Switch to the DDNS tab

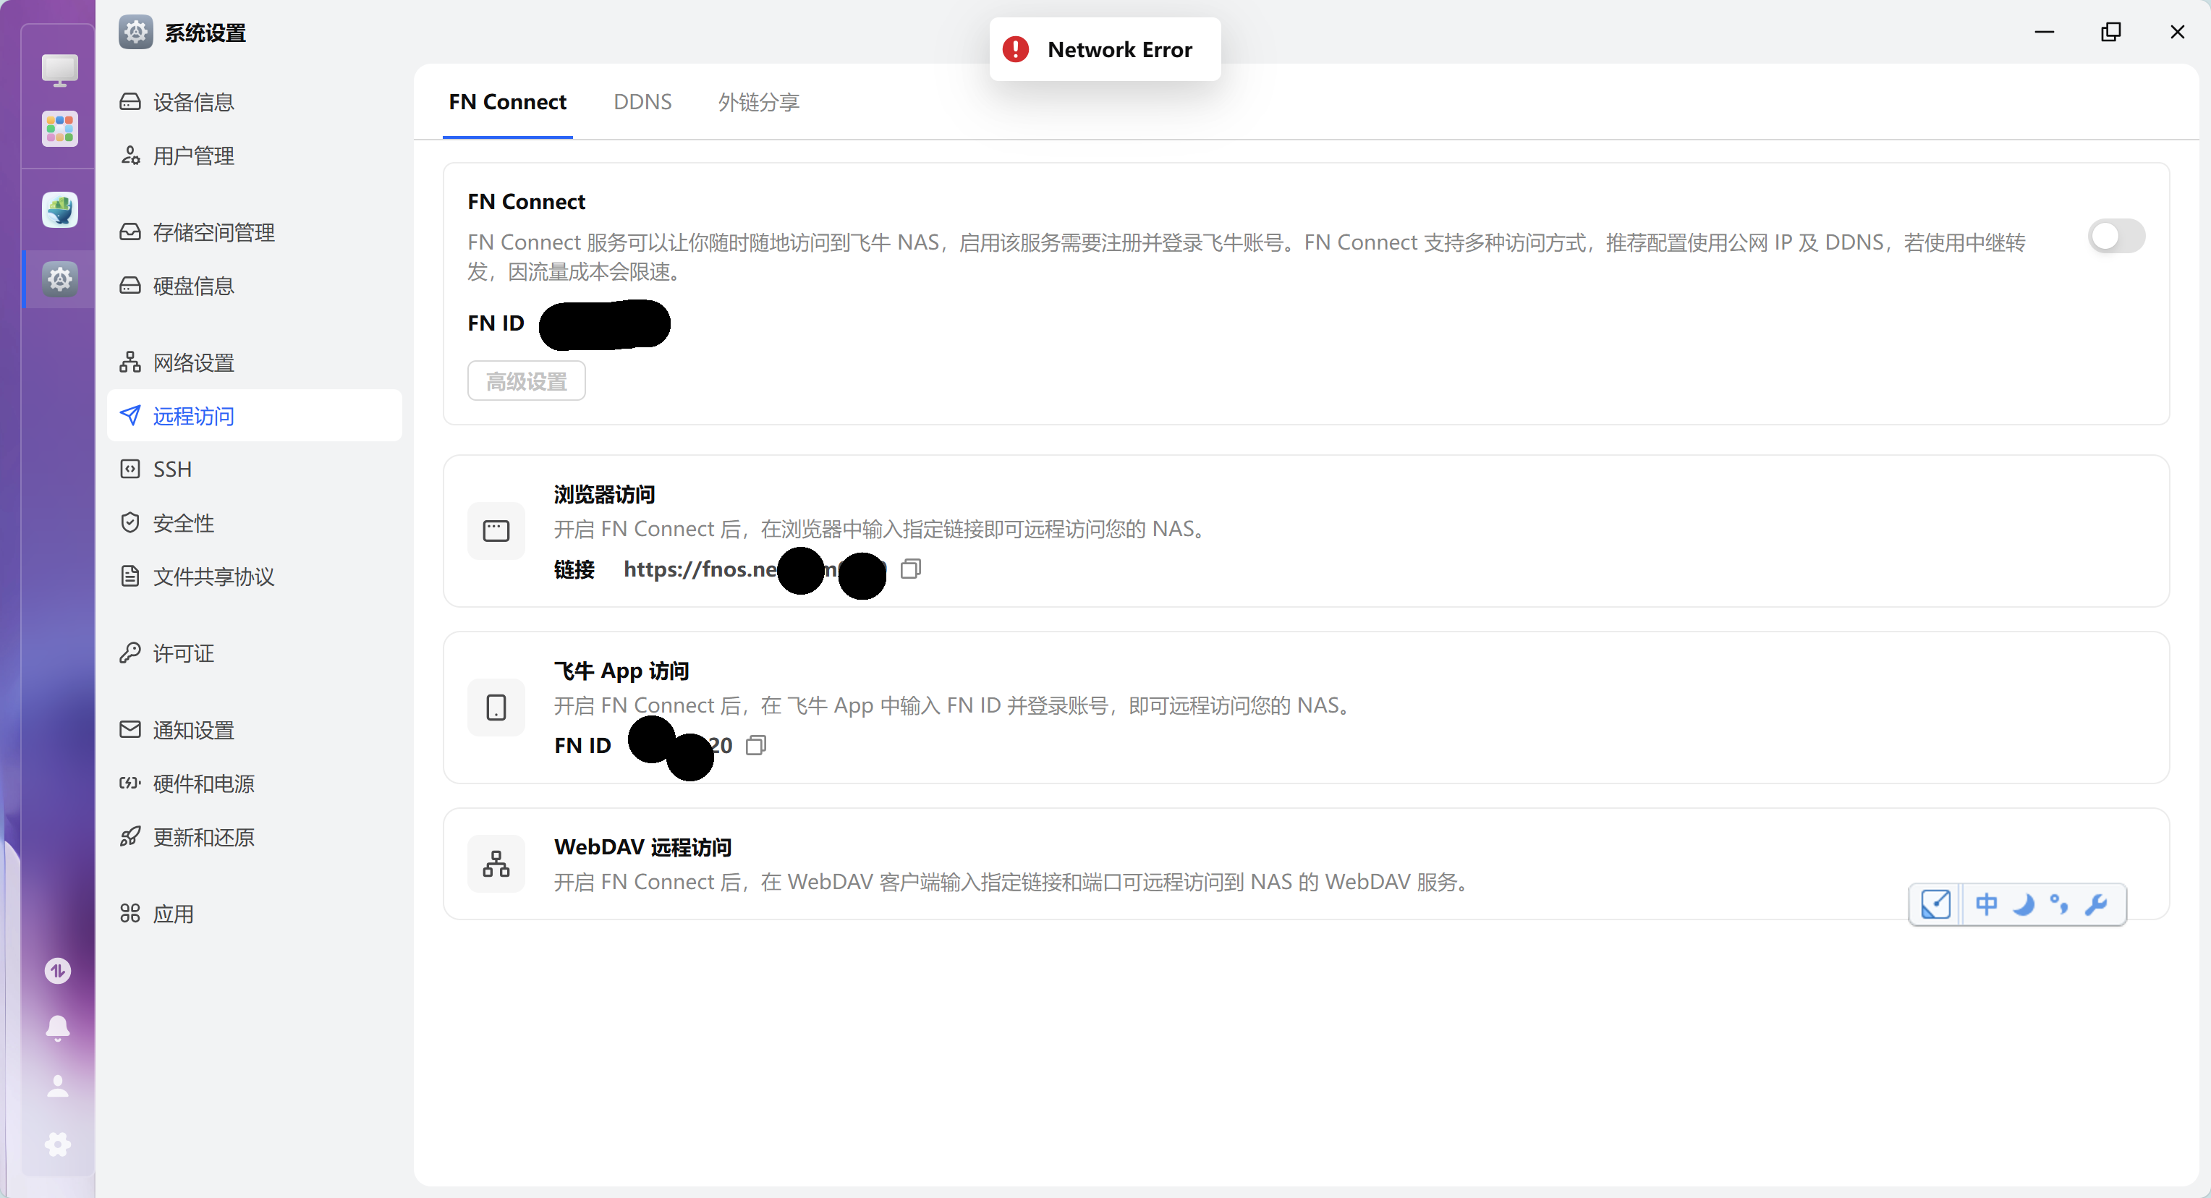tap(642, 102)
